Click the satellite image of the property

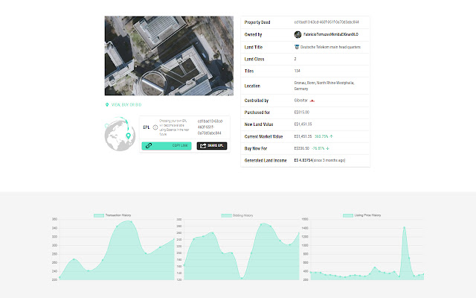click(169, 56)
